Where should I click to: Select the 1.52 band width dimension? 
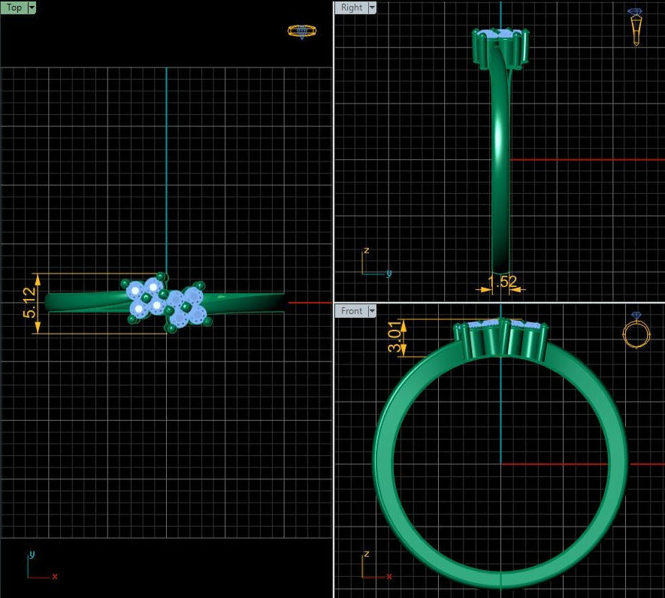click(502, 282)
